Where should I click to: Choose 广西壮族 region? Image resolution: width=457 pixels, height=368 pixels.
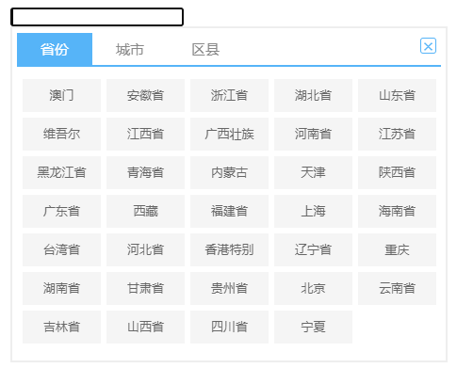coord(229,134)
